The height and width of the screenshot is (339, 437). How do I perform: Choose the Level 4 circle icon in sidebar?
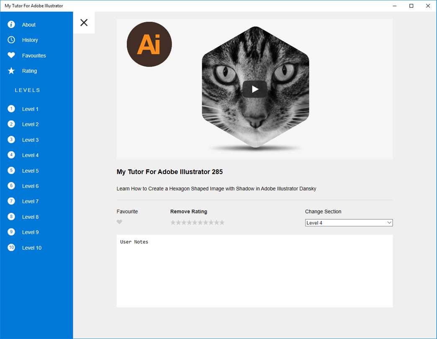point(11,155)
